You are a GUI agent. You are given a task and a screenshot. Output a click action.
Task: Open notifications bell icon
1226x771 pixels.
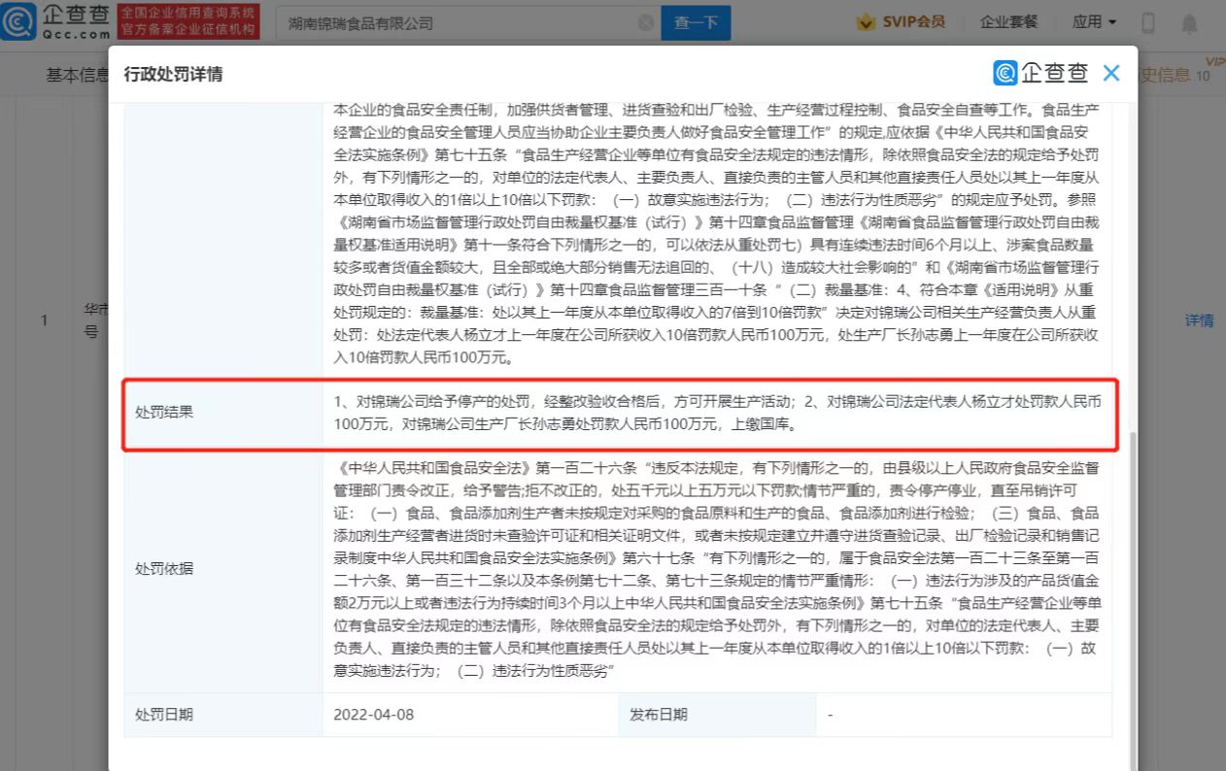(1189, 22)
